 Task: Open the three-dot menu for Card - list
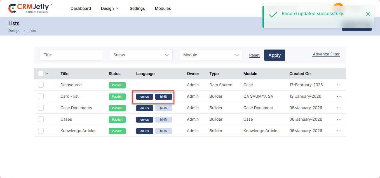pyautogui.click(x=339, y=96)
